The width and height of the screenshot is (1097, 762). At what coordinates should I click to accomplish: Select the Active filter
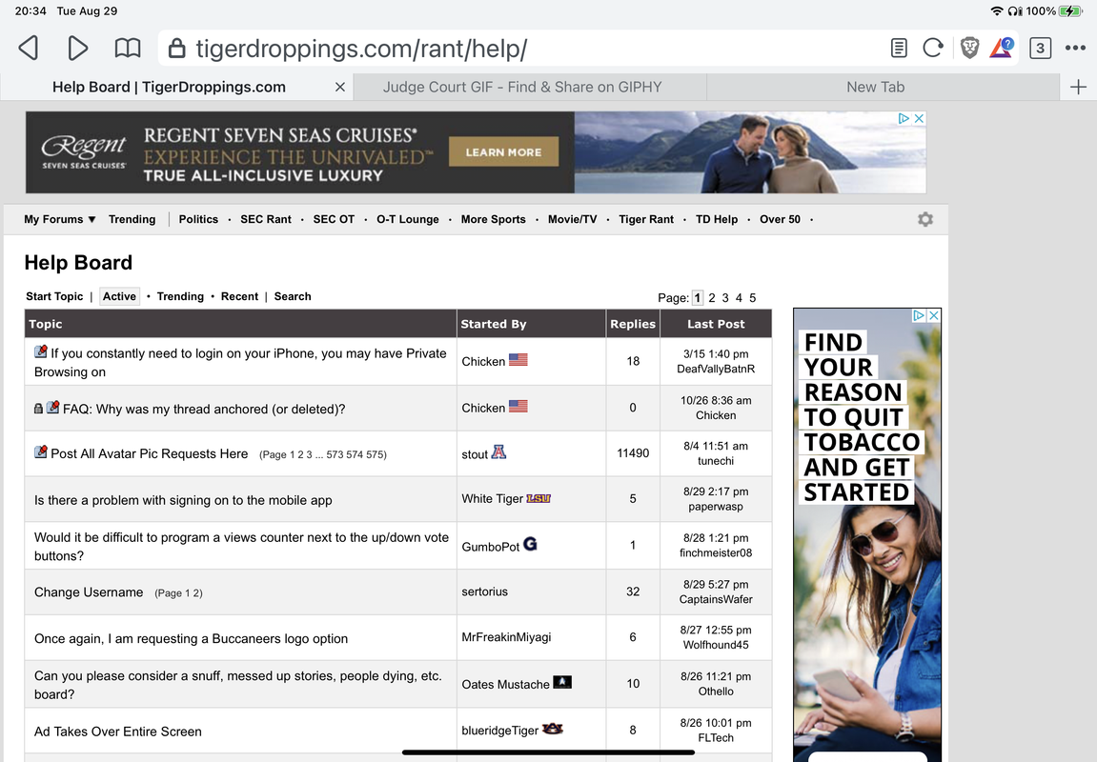point(120,296)
